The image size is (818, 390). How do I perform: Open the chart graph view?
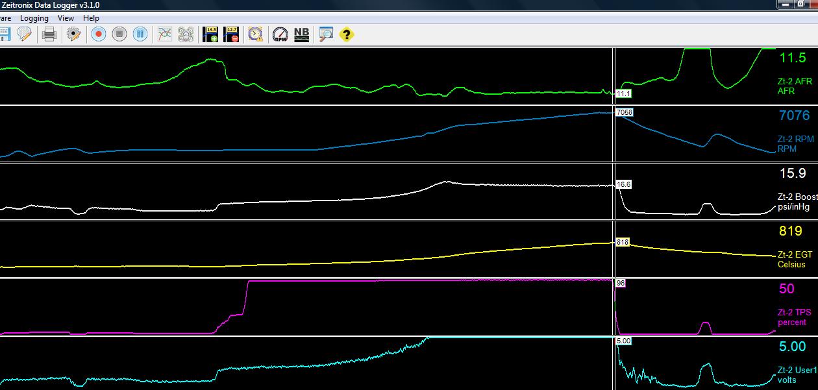coord(164,34)
